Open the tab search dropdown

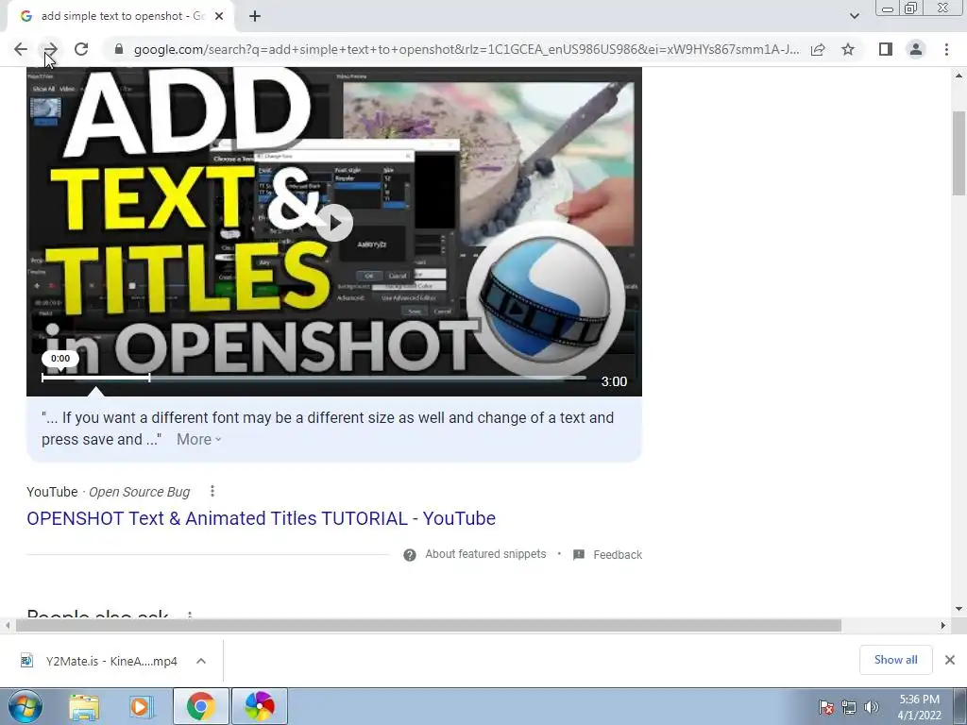(854, 16)
